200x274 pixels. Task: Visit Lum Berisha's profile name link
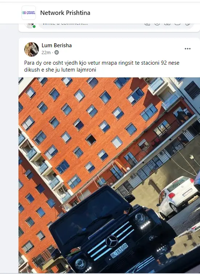pos(57,45)
